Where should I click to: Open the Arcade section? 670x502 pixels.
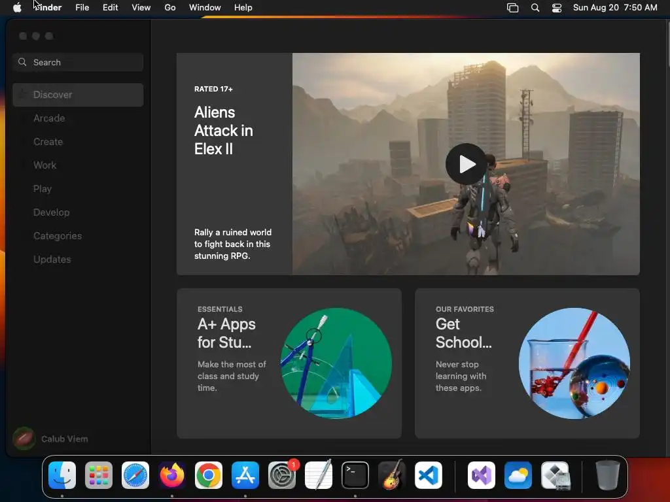coord(49,118)
